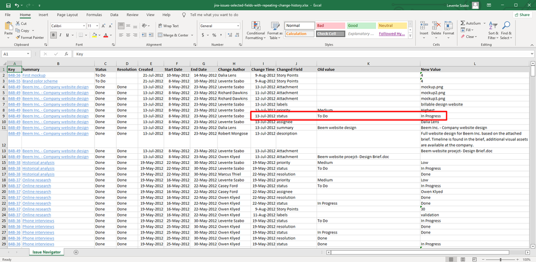Click Merge & Center button
The height and width of the screenshot is (262, 536).
(174, 35)
